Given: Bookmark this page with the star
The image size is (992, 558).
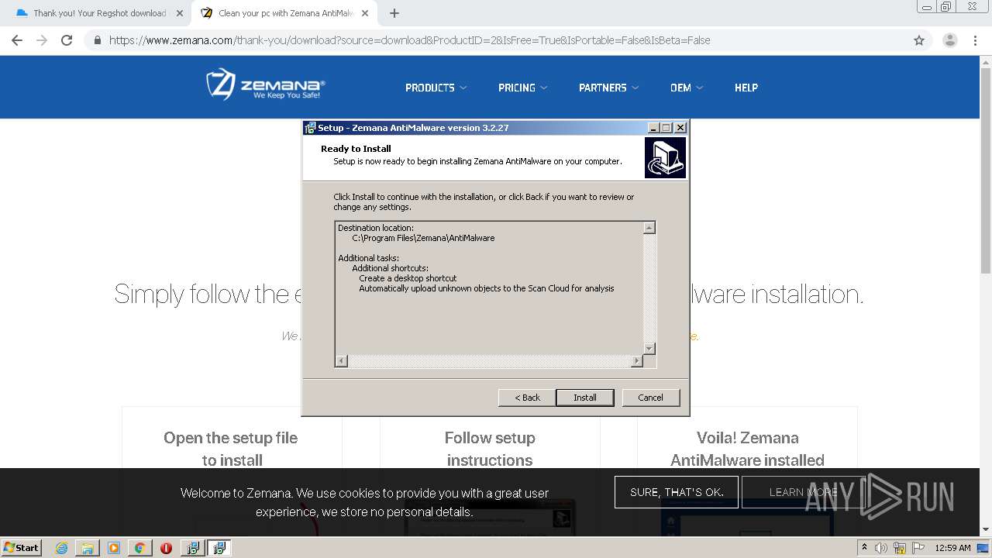Looking at the screenshot, I should 919,40.
